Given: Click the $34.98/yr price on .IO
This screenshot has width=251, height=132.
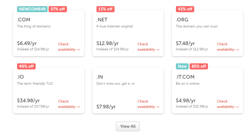Looking at the screenshot, I should coord(28,101).
